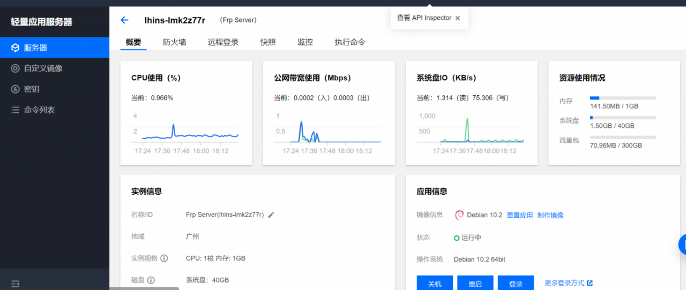Click the 重置应用 link

[520, 215]
